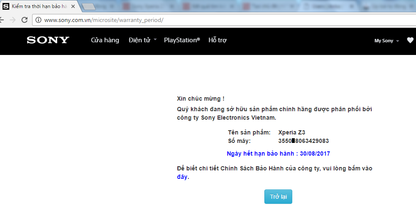416x211 pixels.
Task: Expand the My Sony dropdown arrow
Action: (x=397, y=41)
